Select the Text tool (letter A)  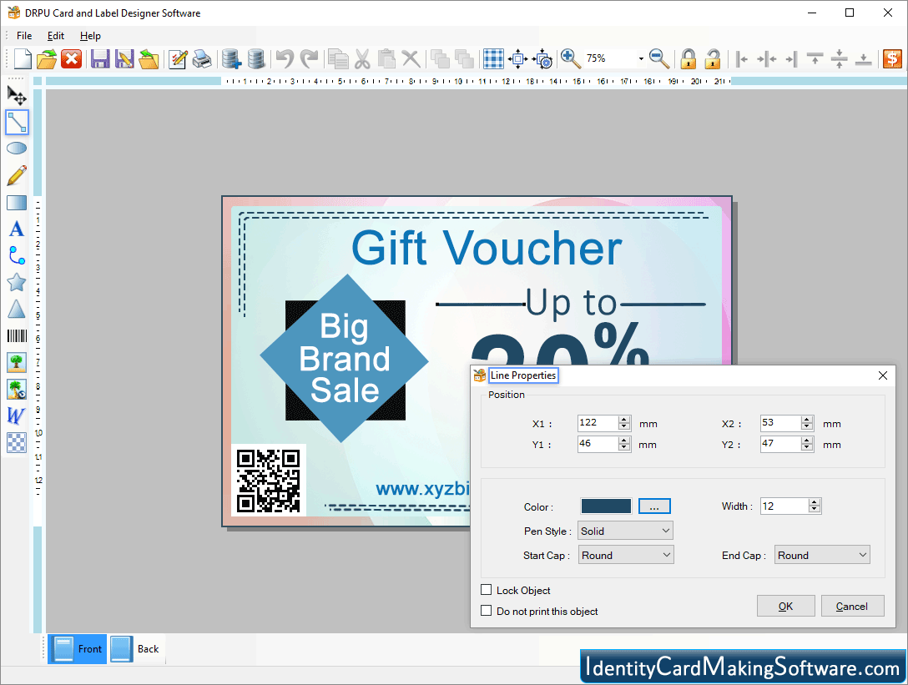(17, 229)
